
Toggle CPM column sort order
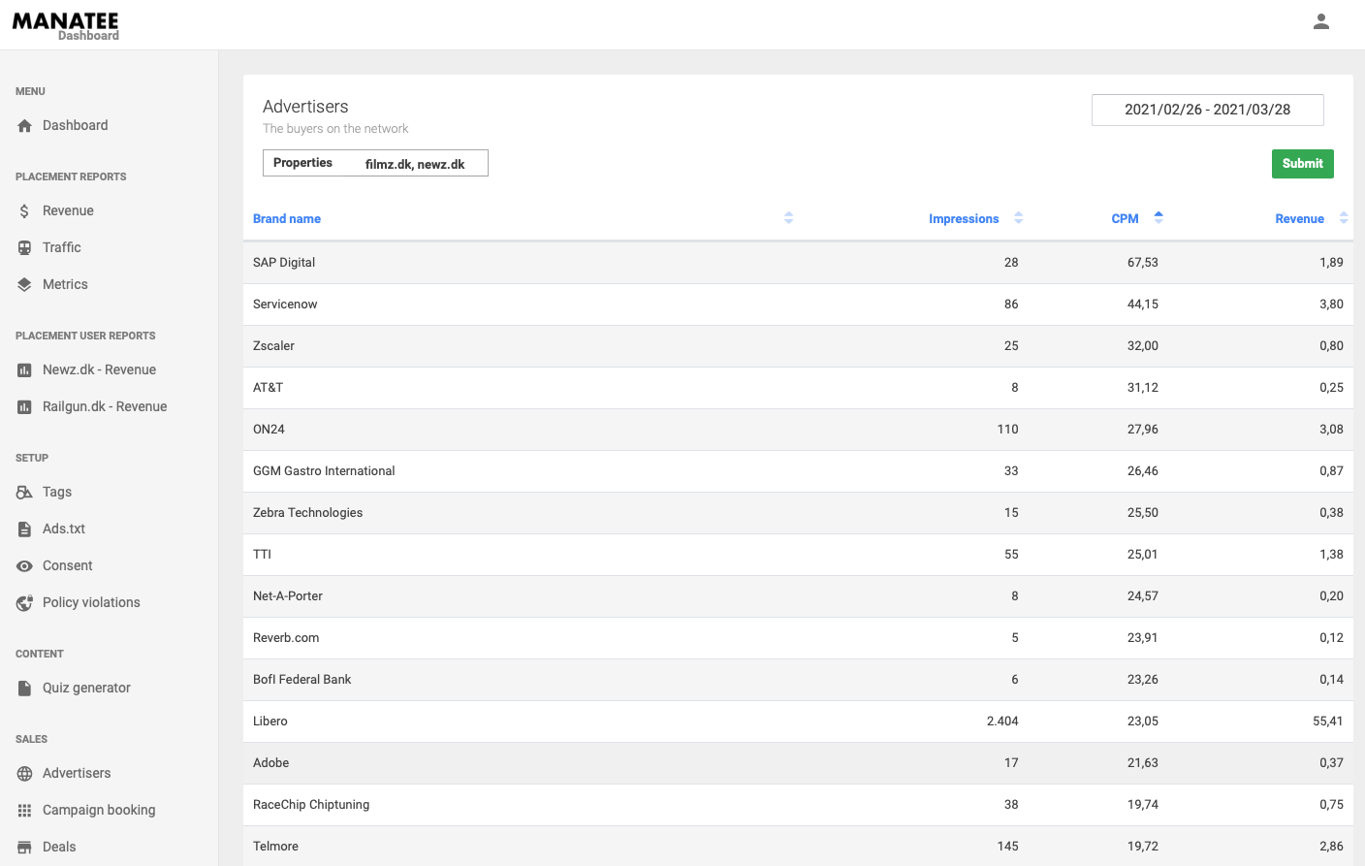pyautogui.click(x=1159, y=218)
